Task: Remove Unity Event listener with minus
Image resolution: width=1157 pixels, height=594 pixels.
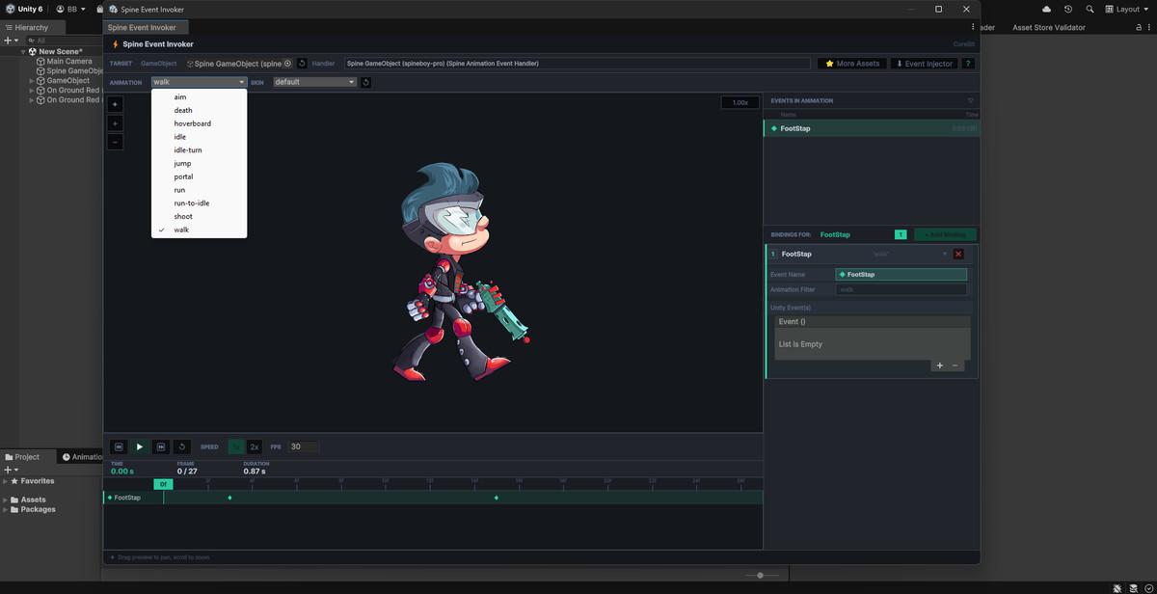Action: pyautogui.click(x=955, y=365)
